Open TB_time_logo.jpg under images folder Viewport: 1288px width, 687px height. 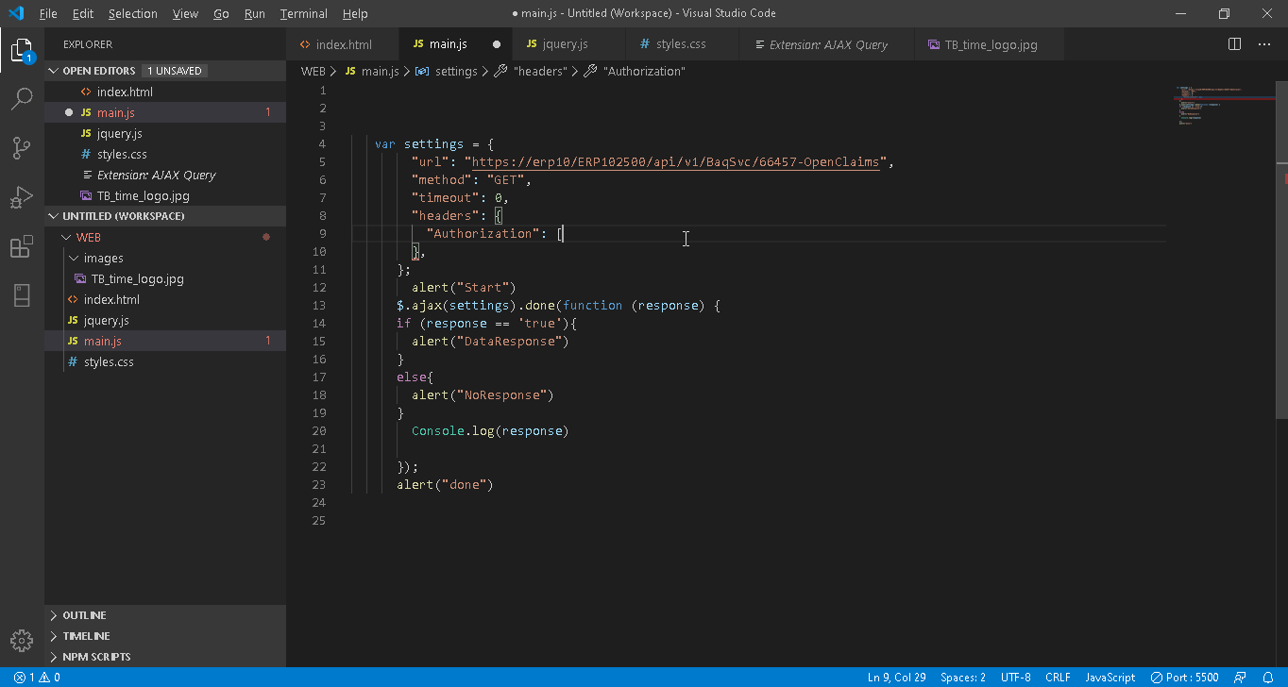(165, 278)
